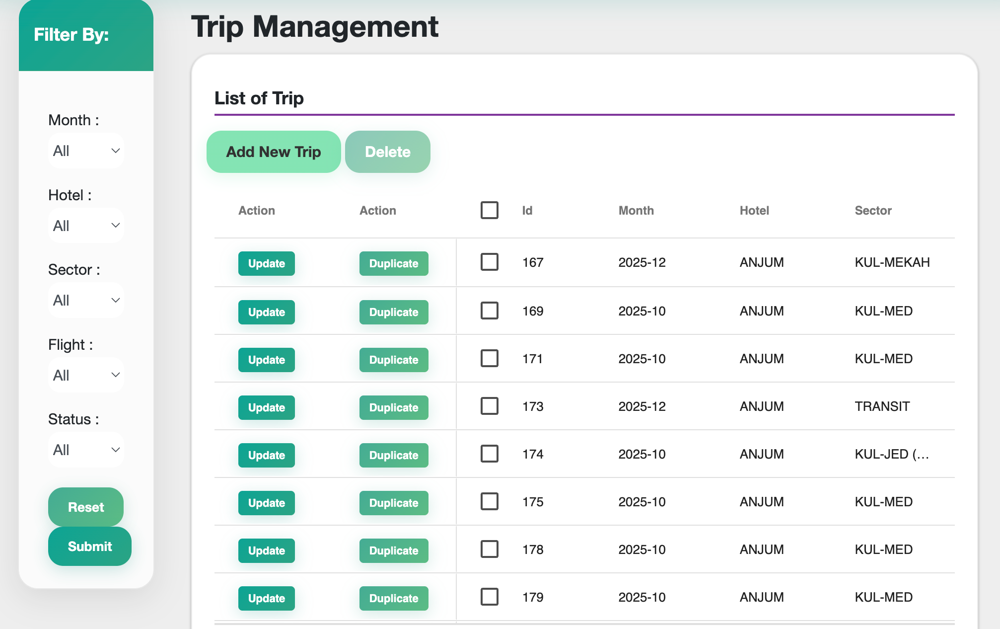Click the Month column header
The width and height of the screenshot is (1000, 629).
636,211
